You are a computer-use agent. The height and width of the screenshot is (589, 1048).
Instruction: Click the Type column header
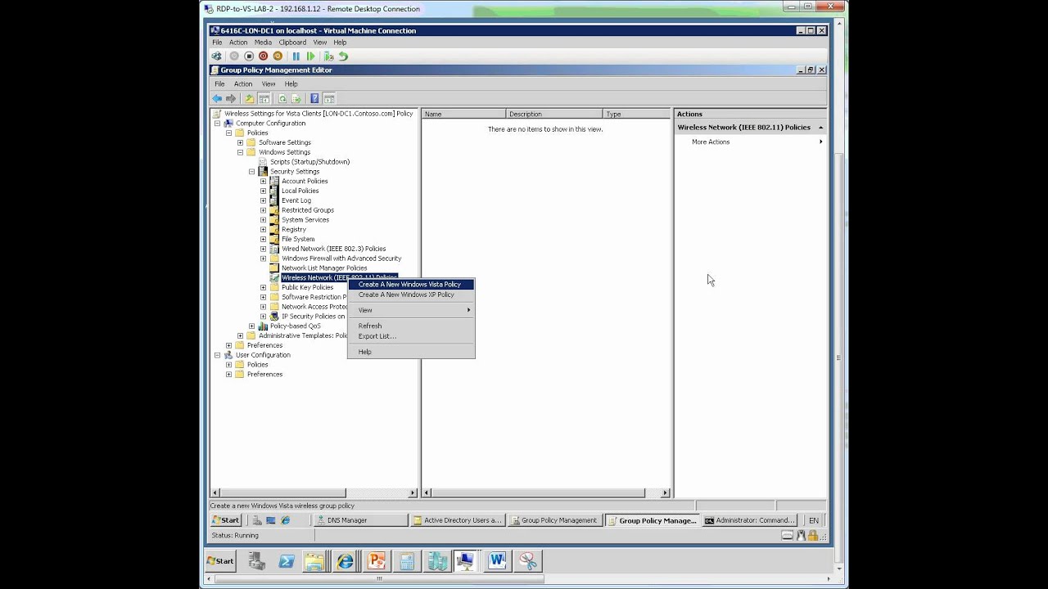click(635, 115)
